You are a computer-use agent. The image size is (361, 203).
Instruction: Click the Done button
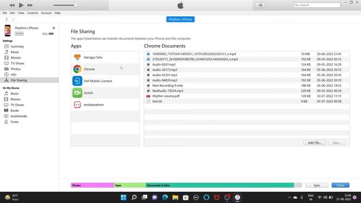coord(340,186)
